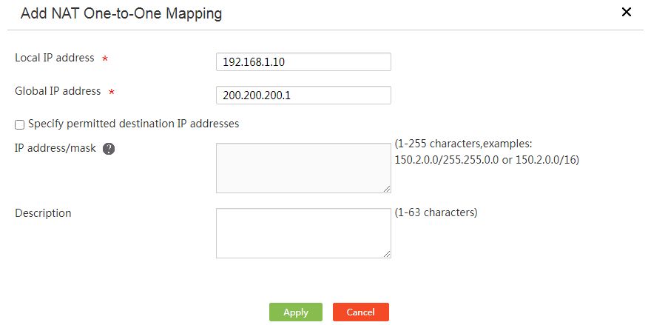Enable Specify permitted destination IP addresses checkbox
Viewport: 648px width, 325px height.
pos(20,124)
